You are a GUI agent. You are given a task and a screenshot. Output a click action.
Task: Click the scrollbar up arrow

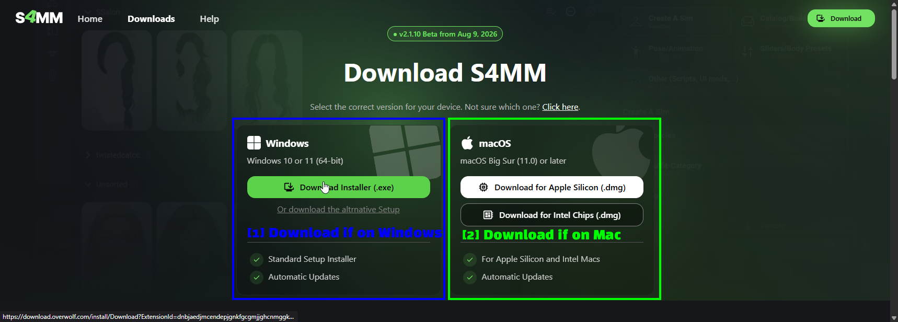[x=894, y=4]
